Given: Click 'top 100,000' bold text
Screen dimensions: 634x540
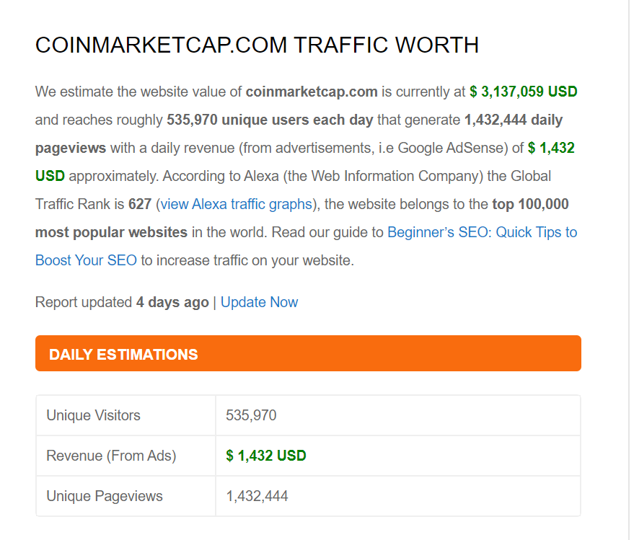Looking at the screenshot, I should click(x=530, y=205).
